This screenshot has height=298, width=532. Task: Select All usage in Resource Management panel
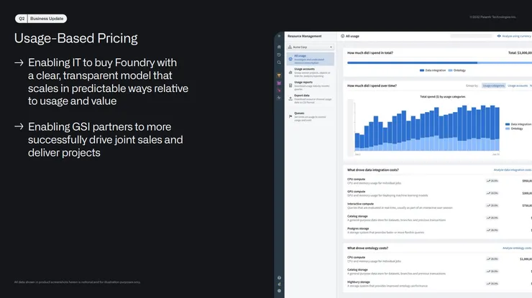pyautogui.click(x=311, y=59)
